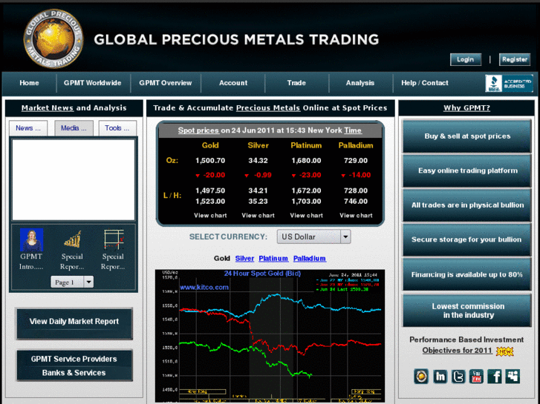Open the Market News header link
The image size is (540, 404).
coord(48,108)
